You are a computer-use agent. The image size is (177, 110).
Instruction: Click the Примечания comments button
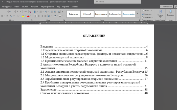[x=166, y=7]
